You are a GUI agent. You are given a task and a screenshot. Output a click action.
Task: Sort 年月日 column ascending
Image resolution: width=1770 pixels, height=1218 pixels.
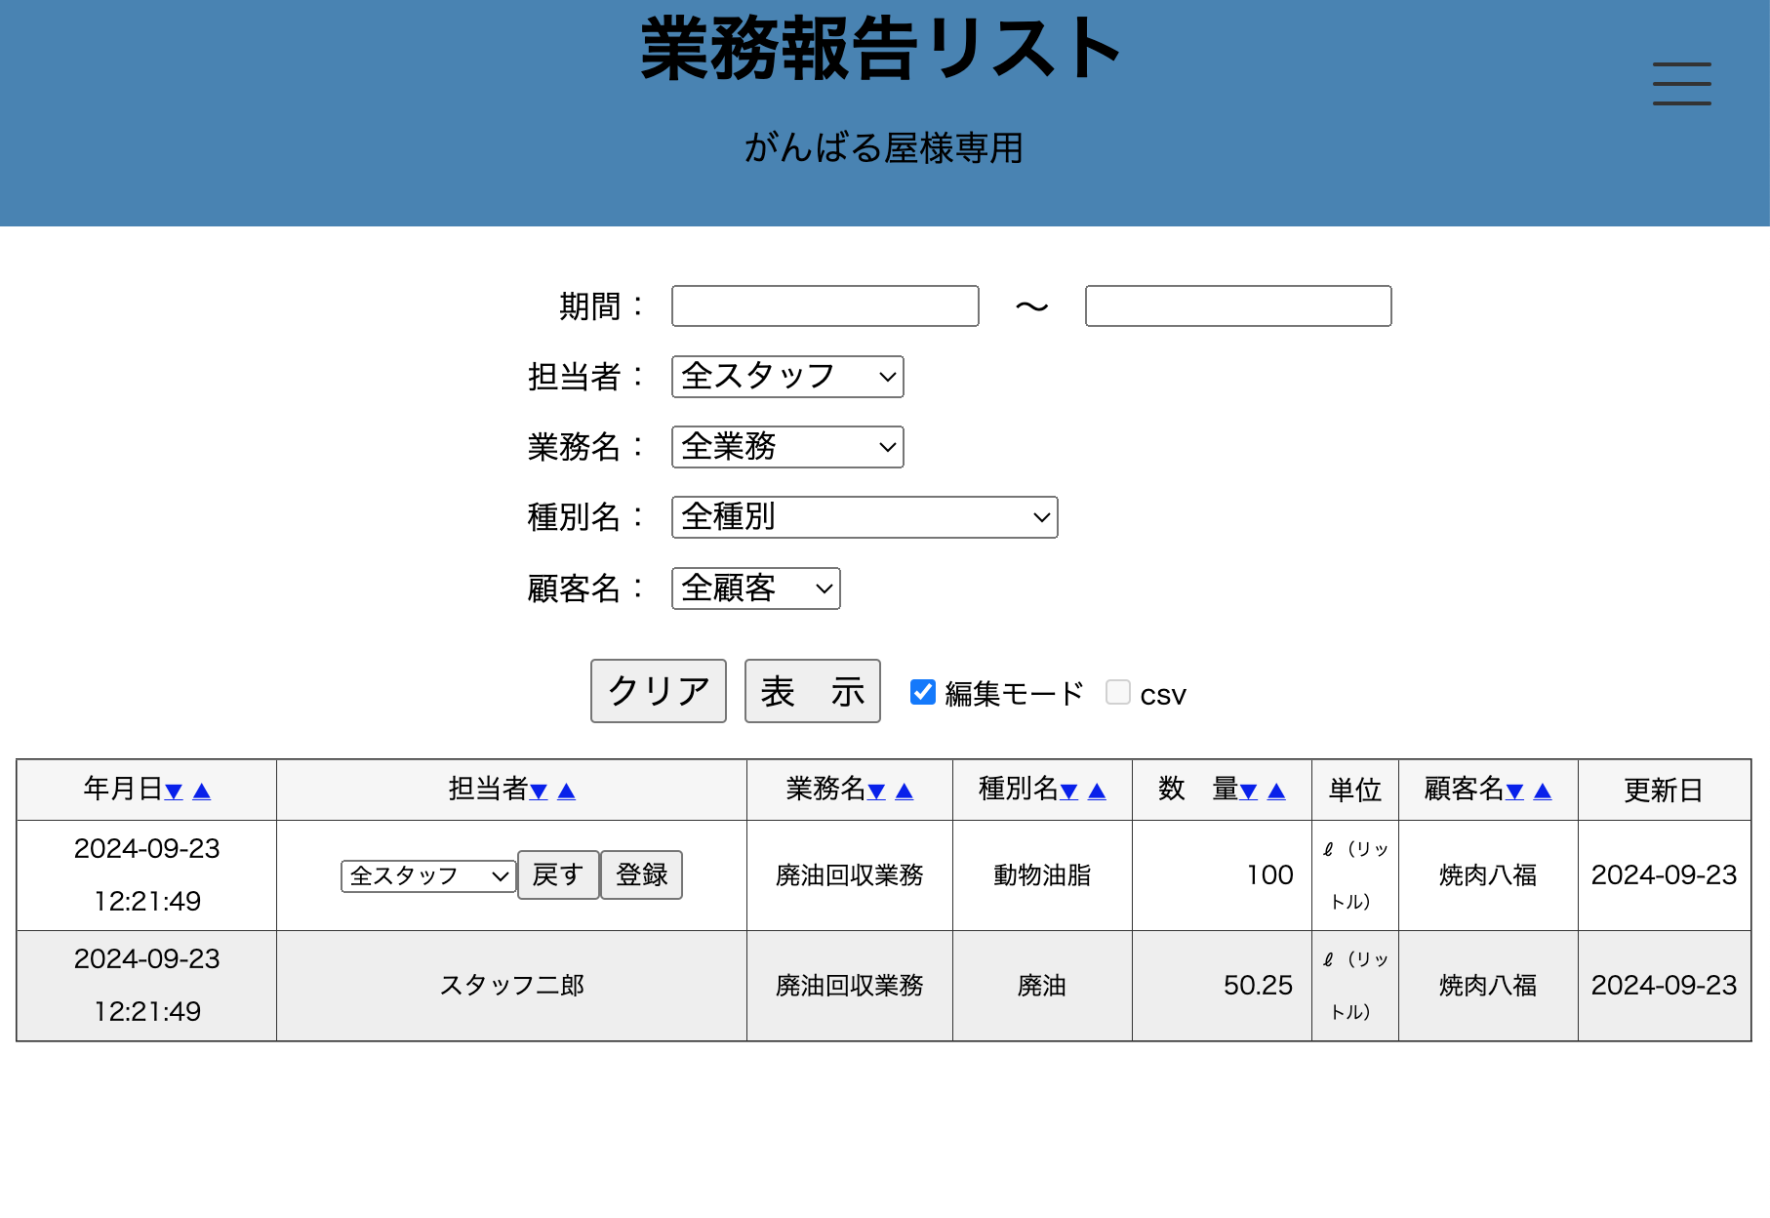pyautogui.click(x=202, y=792)
